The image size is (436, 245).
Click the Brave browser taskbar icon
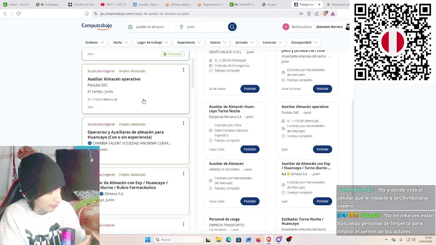click(x=269, y=240)
